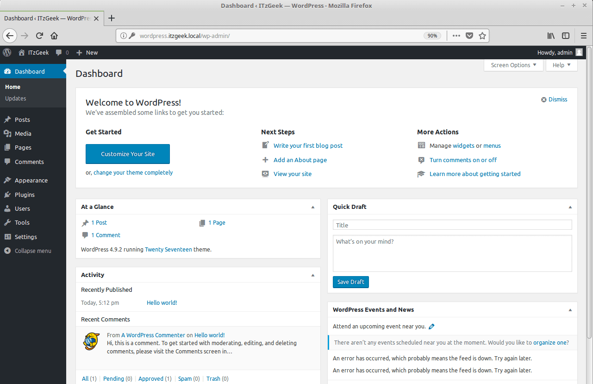Open Pages in sidebar menu
Viewport: 593px width, 384px height.
[x=33, y=147]
